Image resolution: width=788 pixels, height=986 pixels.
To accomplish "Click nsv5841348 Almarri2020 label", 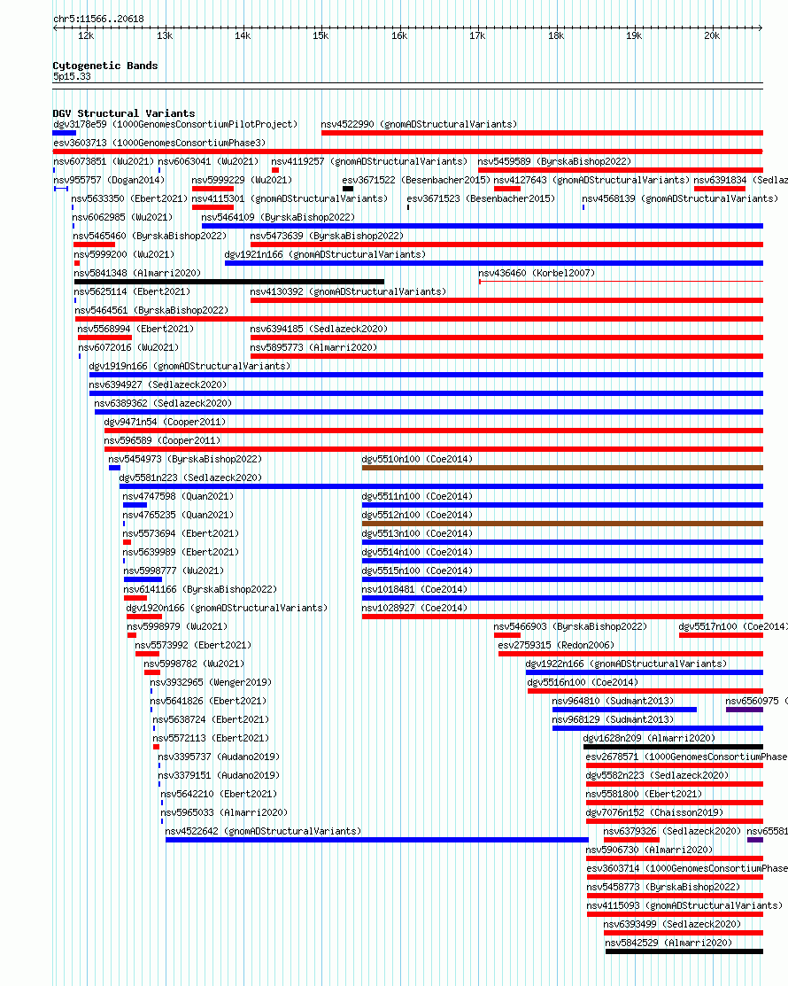I will click(137, 273).
